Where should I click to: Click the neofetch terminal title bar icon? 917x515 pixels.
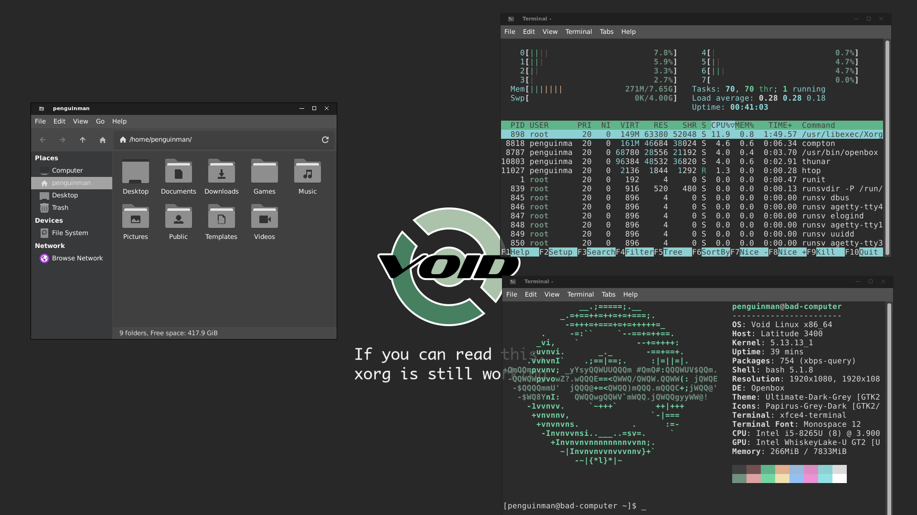click(513, 282)
